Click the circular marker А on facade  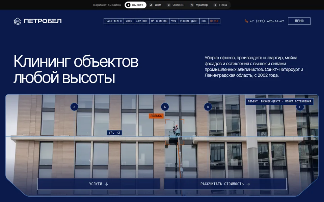[x=74, y=107]
